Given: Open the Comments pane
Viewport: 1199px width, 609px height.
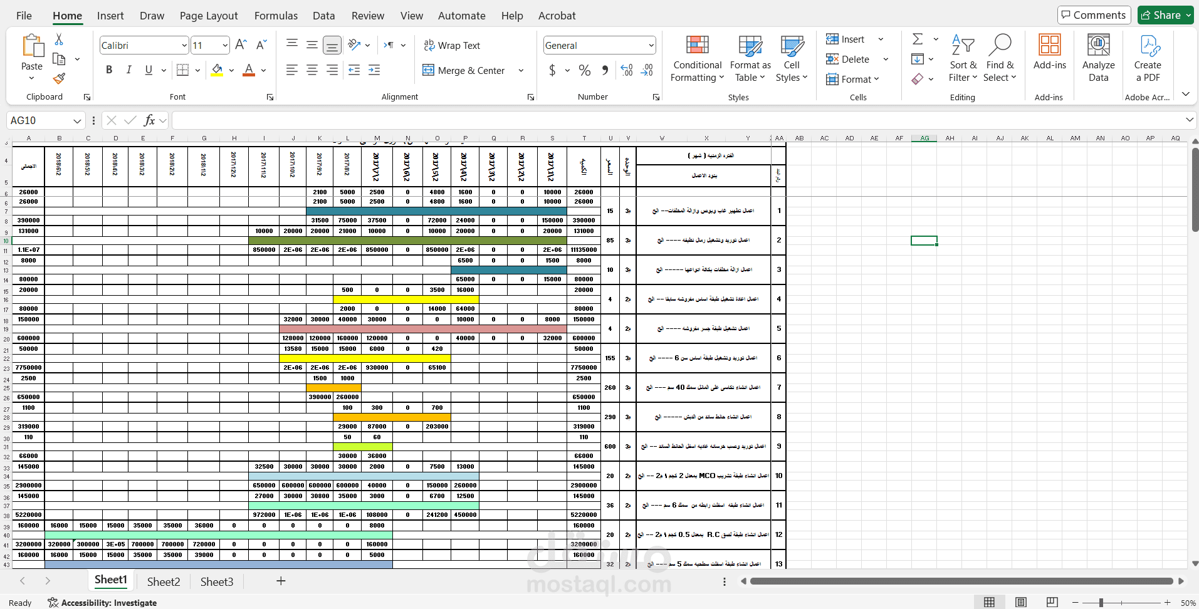Looking at the screenshot, I should click(x=1094, y=15).
